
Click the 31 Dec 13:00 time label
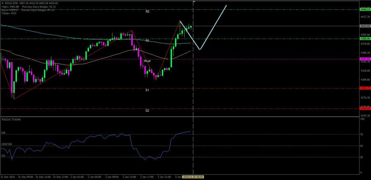(43, 177)
